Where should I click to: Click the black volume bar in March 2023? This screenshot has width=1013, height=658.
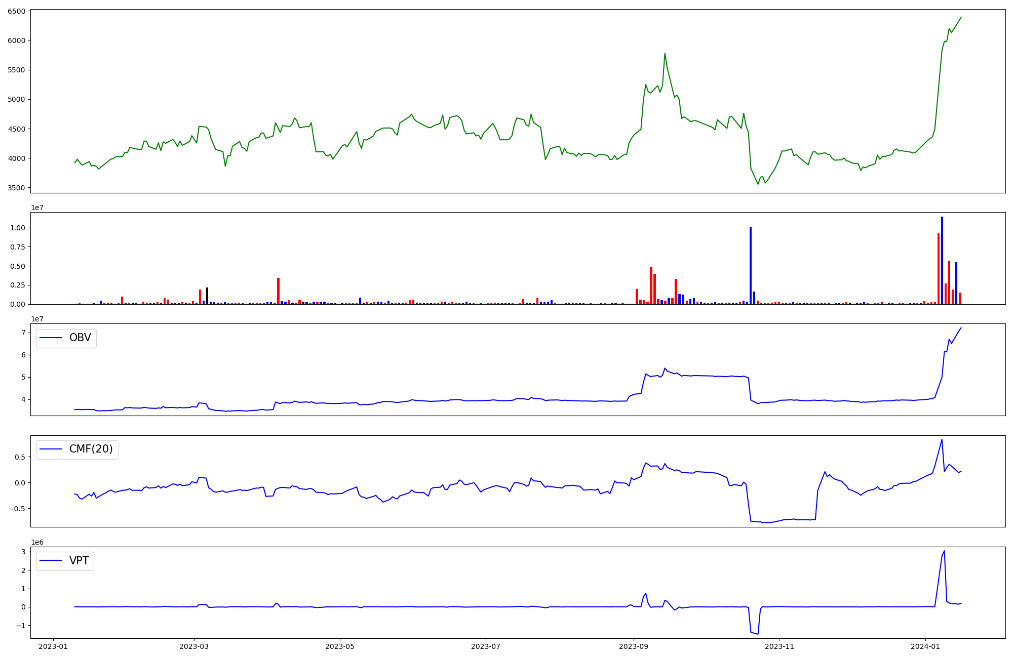[x=207, y=296]
